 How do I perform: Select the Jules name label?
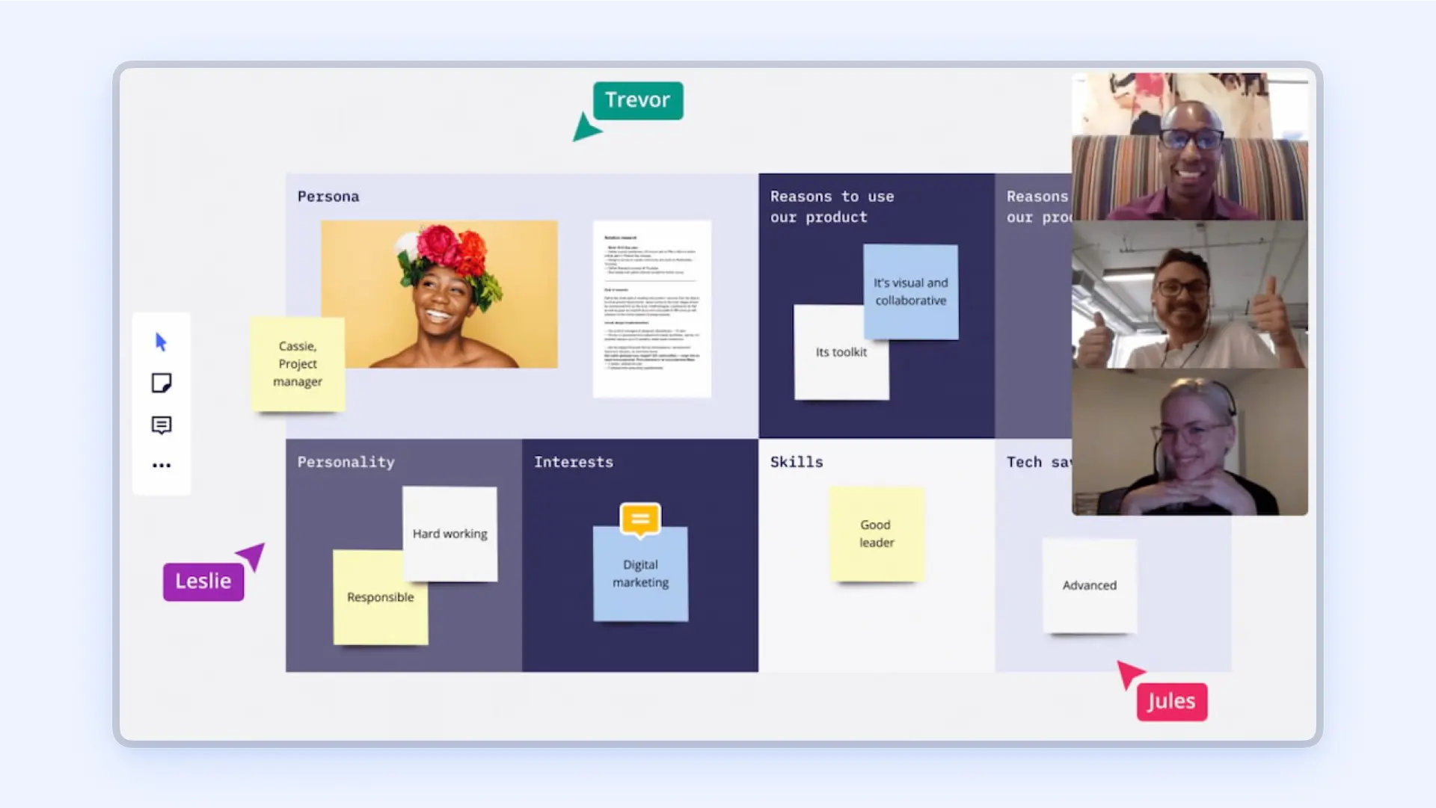[x=1170, y=701]
